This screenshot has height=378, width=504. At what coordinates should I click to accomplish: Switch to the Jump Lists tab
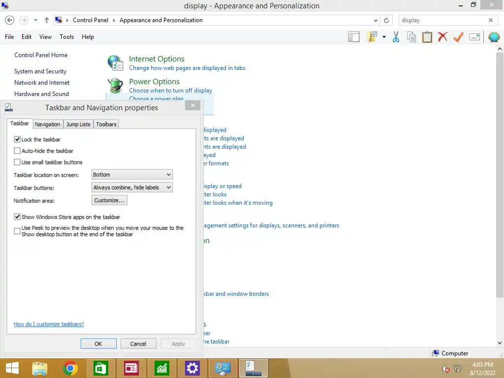(x=78, y=124)
